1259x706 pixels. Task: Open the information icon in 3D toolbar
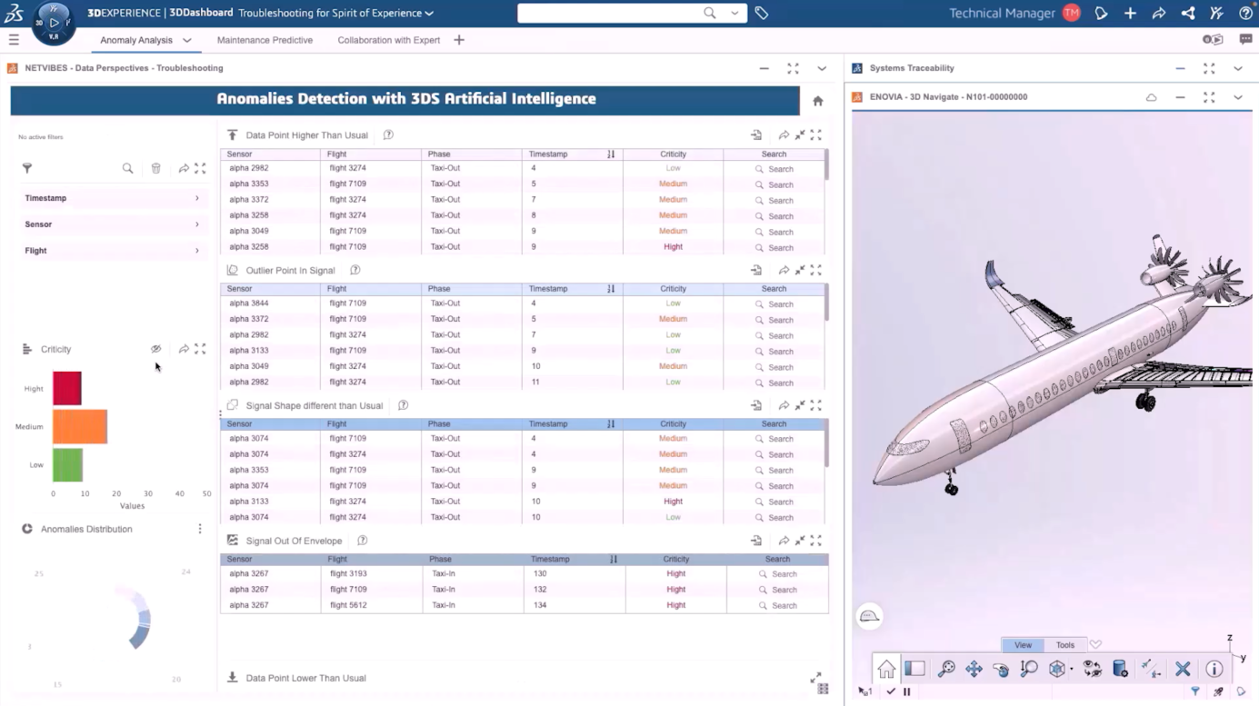[x=1214, y=669]
